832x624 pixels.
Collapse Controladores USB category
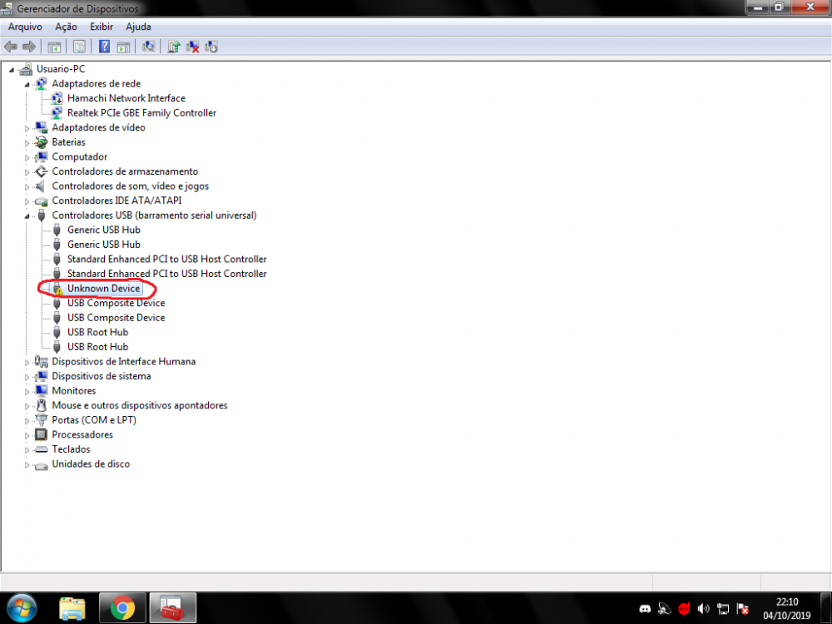pyautogui.click(x=27, y=216)
